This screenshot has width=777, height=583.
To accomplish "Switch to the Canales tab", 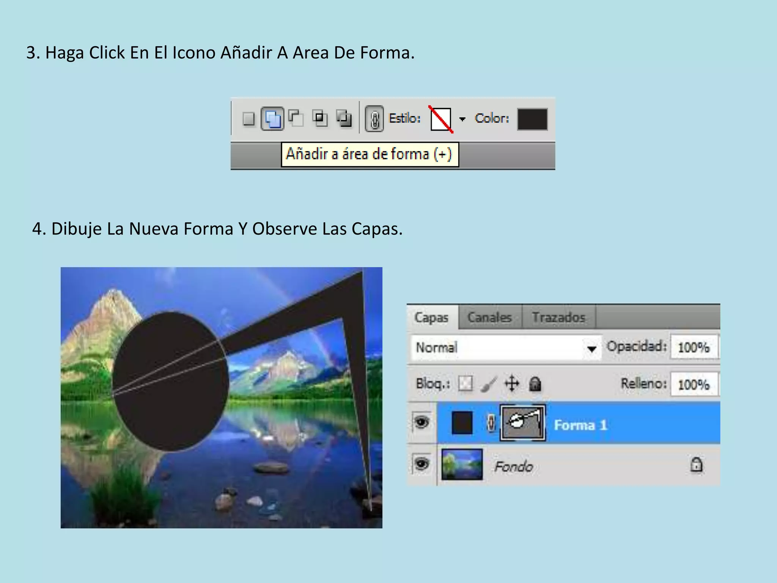I will click(490, 317).
